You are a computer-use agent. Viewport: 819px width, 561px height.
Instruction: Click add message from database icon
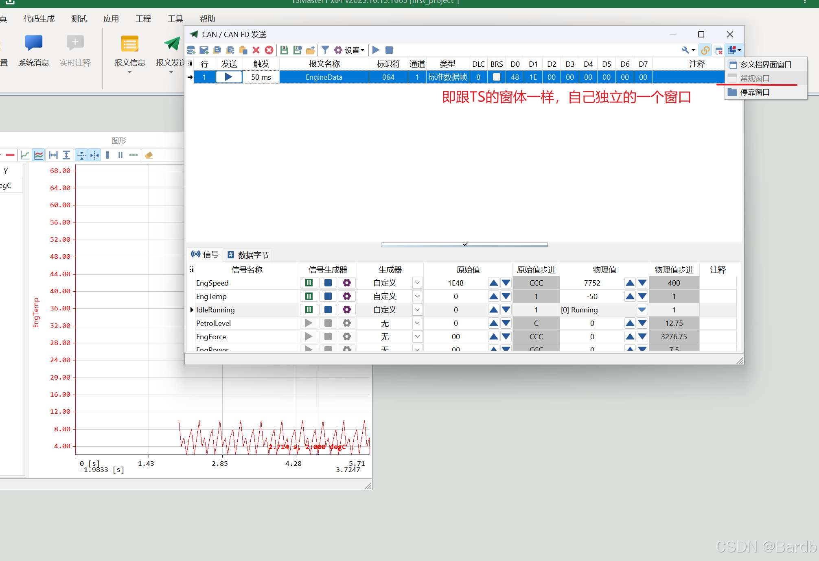pos(191,50)
